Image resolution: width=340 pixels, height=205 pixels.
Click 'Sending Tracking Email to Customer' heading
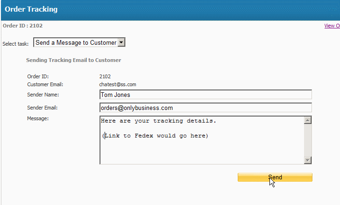73,60
